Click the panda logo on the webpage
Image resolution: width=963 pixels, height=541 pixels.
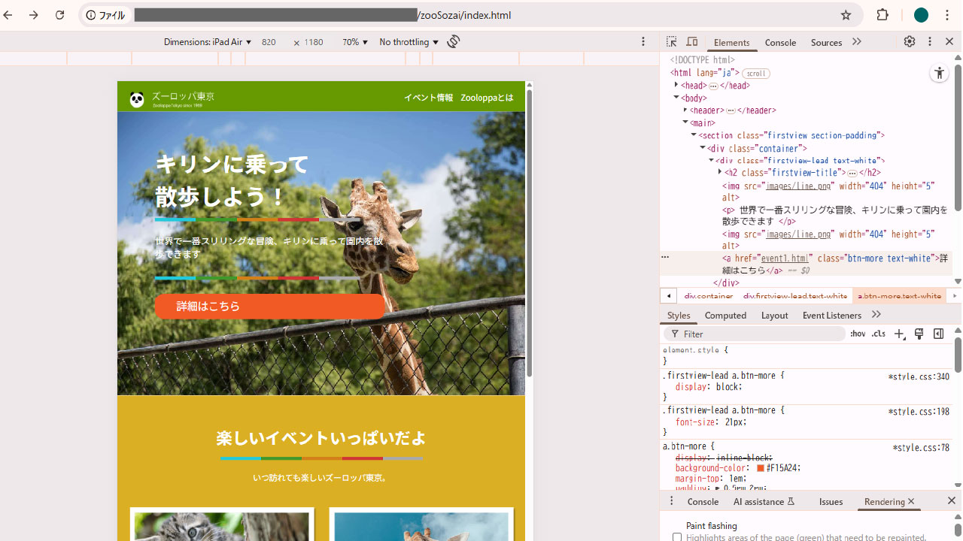pyautogui.click(x=137, y=99)
